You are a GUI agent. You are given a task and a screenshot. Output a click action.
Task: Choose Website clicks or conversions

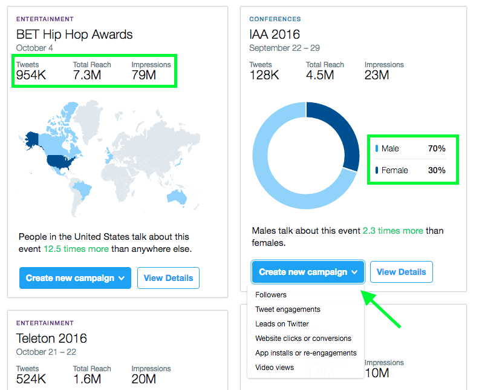tap(303, 339)
